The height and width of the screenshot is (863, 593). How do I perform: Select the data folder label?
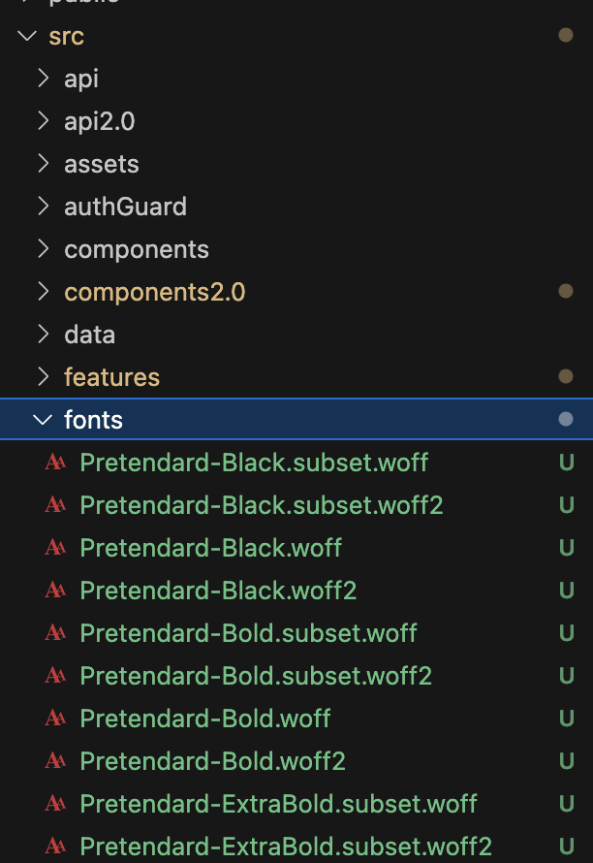[x=90, y=335]
